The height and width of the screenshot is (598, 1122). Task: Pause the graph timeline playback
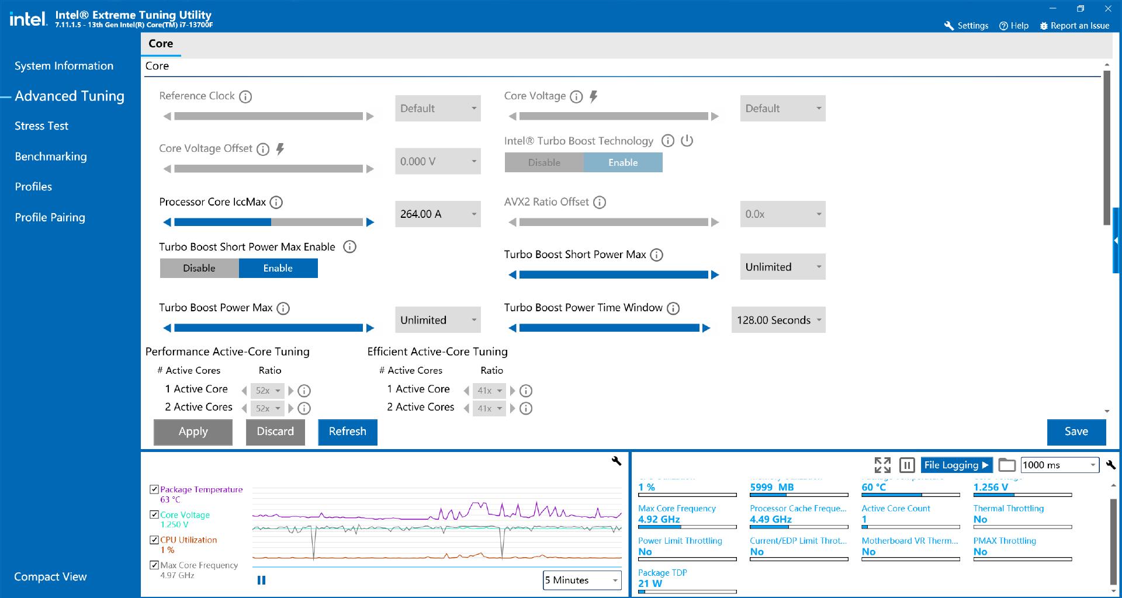point(261,580)
